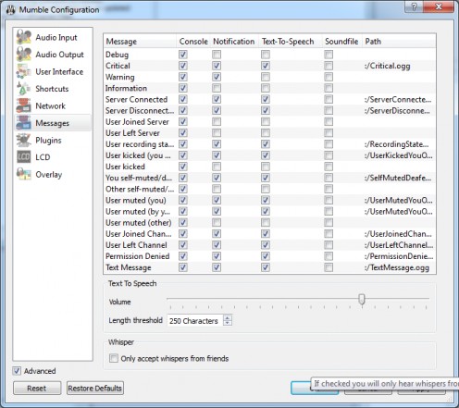The width and height of the screenshot is (459, 408).
Task: Click the Notification column header
Action: 234,42
